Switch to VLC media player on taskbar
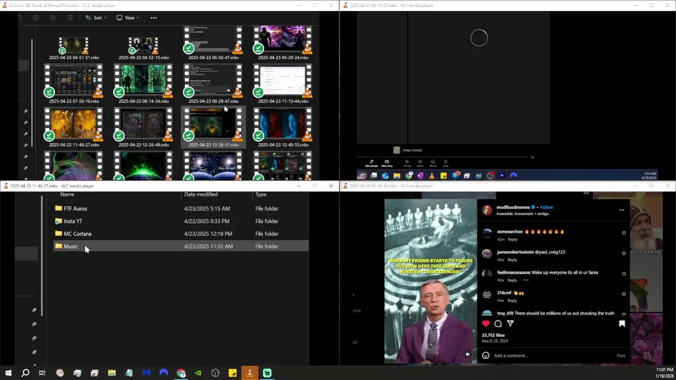The height and width of the screenshot is (380, 676). [250, 373]
